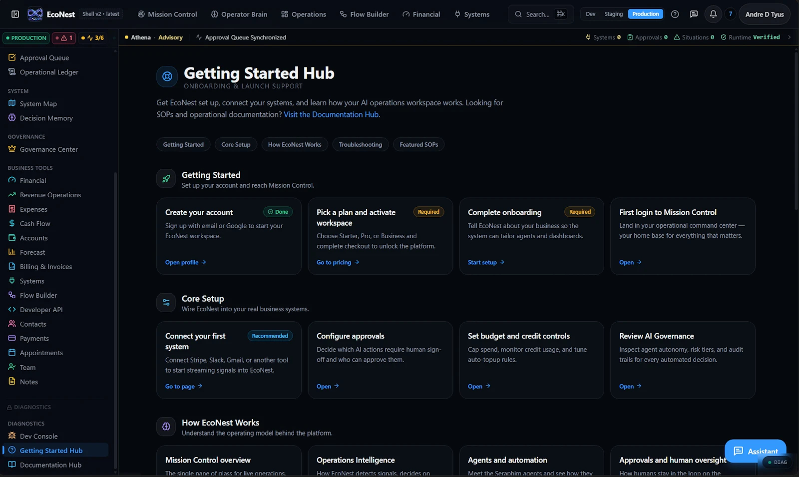Open the help question mark icon
This screenshot has height=477, width=799.
click(x=675, y=14)
